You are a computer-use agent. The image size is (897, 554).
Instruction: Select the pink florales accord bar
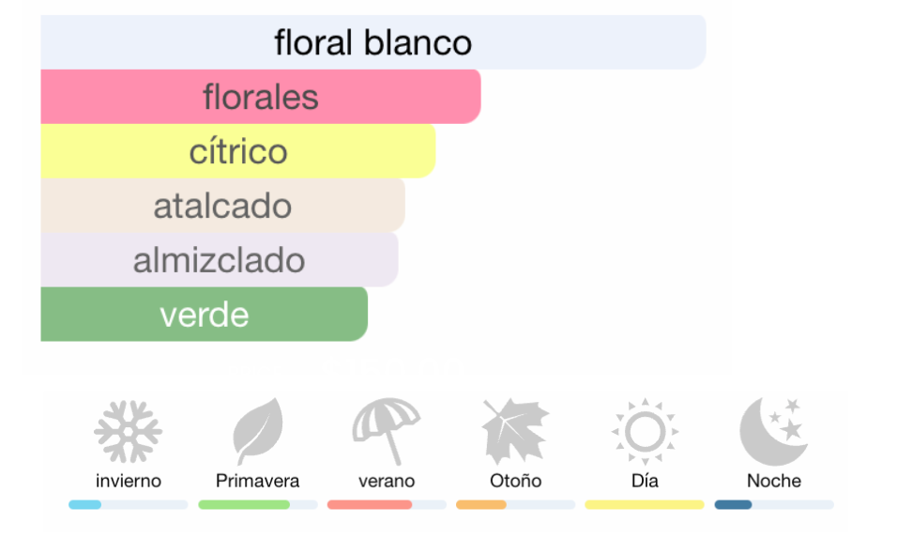(x=261, y=97)
